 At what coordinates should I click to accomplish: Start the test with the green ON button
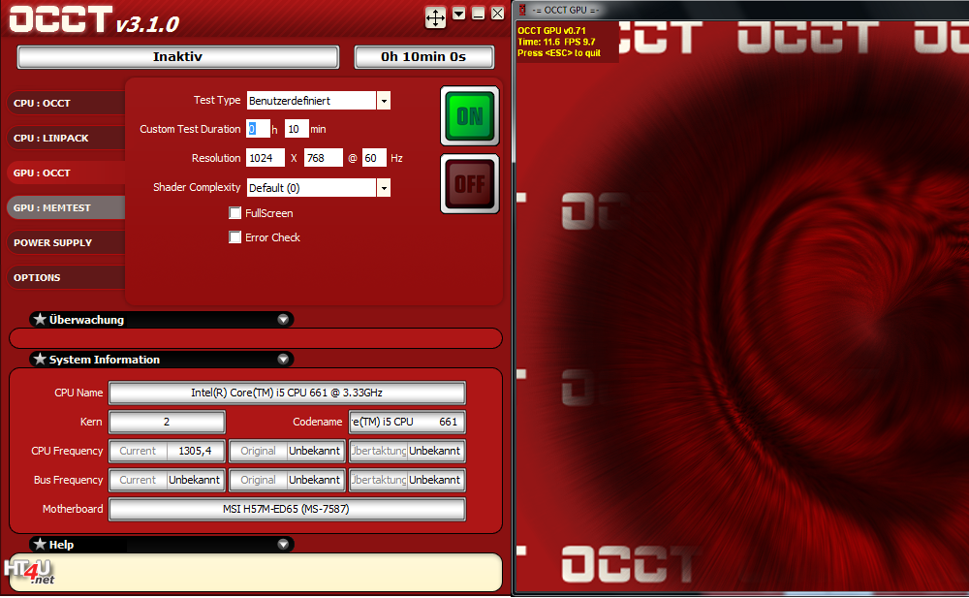tap(470, 116)
